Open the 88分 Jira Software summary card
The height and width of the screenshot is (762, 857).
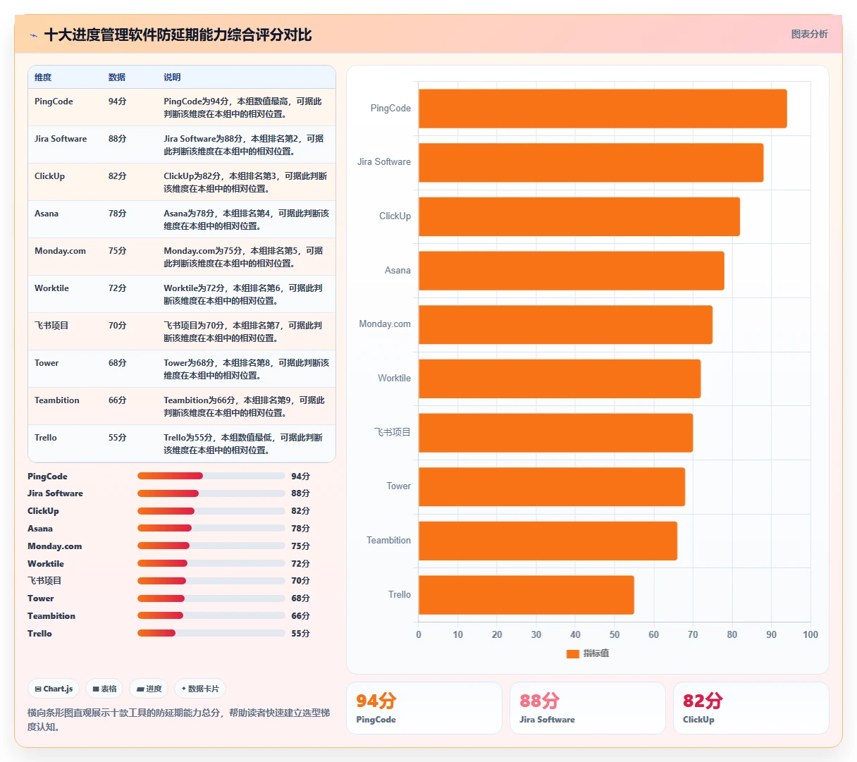point(588,708)
